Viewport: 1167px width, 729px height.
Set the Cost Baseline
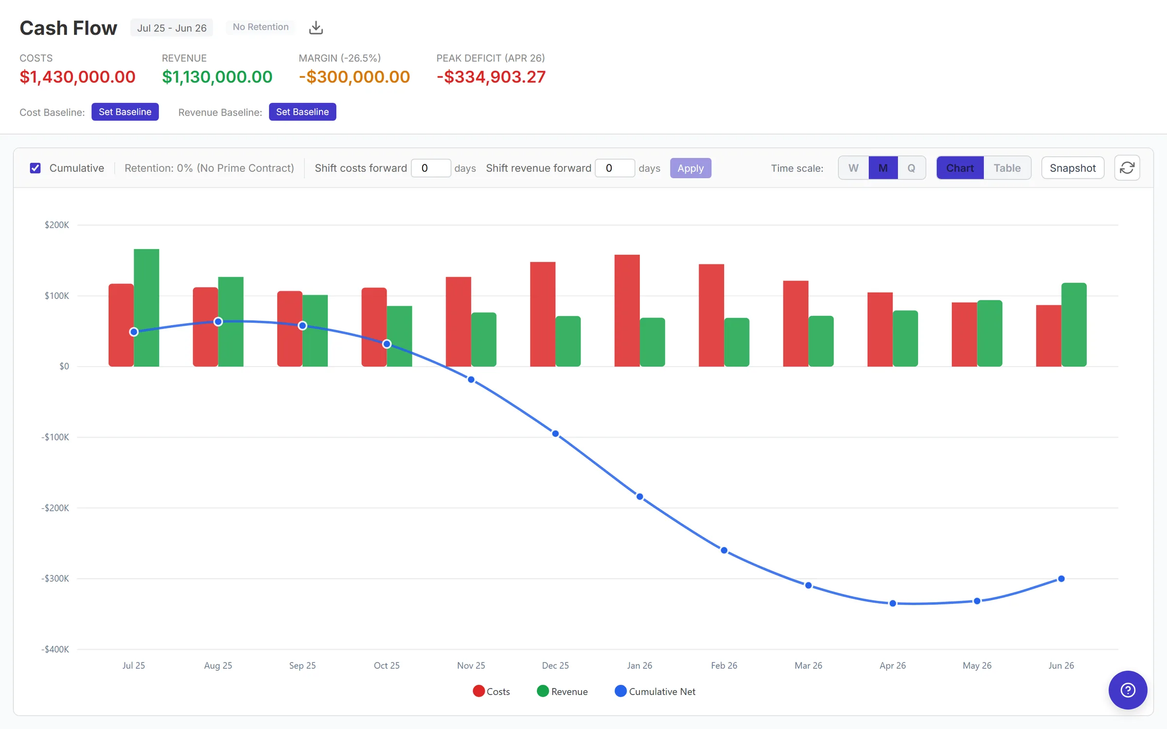(125, 112)
